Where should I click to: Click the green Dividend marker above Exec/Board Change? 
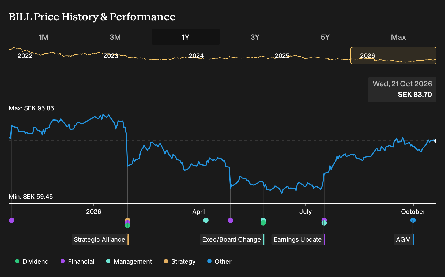point(263,223)
